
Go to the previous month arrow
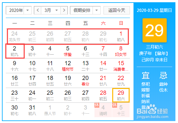pos(38,10)
